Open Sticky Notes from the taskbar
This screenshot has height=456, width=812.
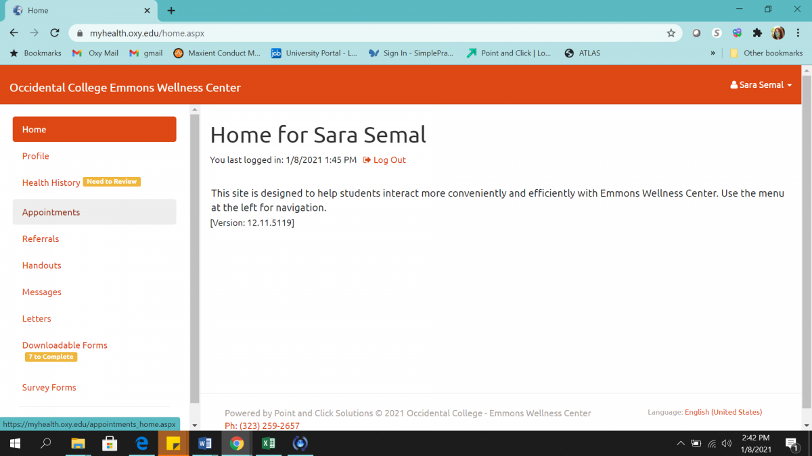173,444
